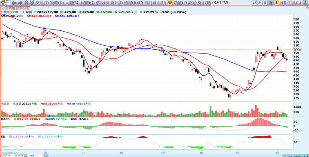The height and width of the screenshot is (157, 309).
Task: Open favorites with the red heart icon
Action: pos(170,3)
